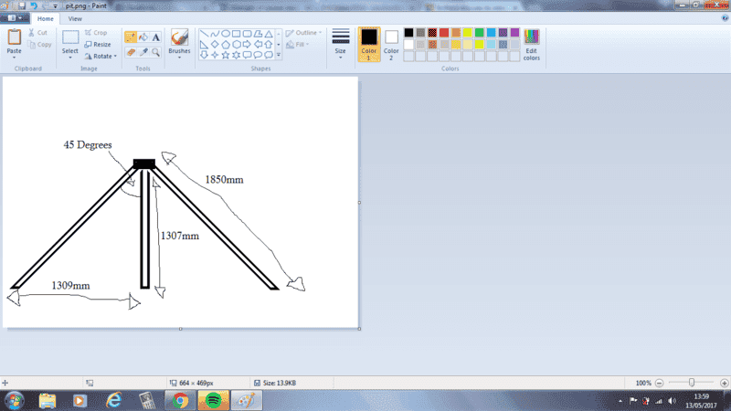Undo using the quick access arrow
Image resolution: width=731 pixels, height=411 pixels.
33,5
